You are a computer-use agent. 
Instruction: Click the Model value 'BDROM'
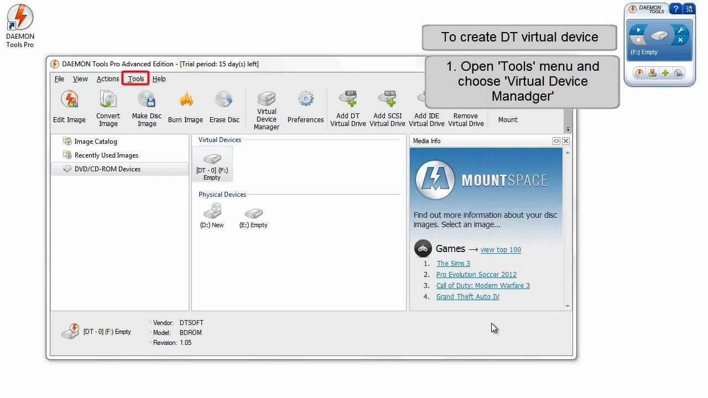pyautogui.click(x=190, y=333)
